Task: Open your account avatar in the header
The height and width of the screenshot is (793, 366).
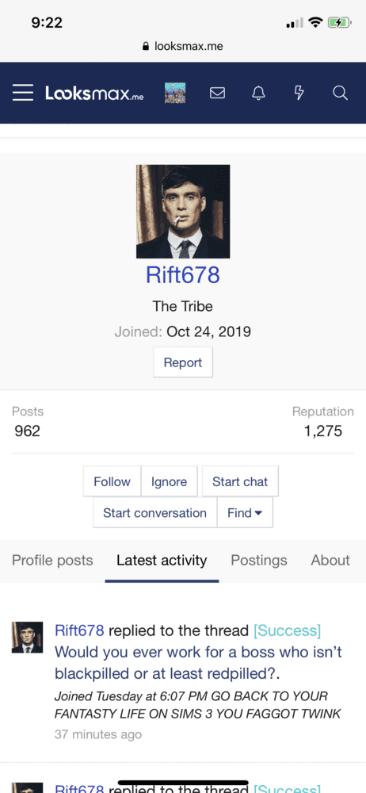Action: [175, 93]
